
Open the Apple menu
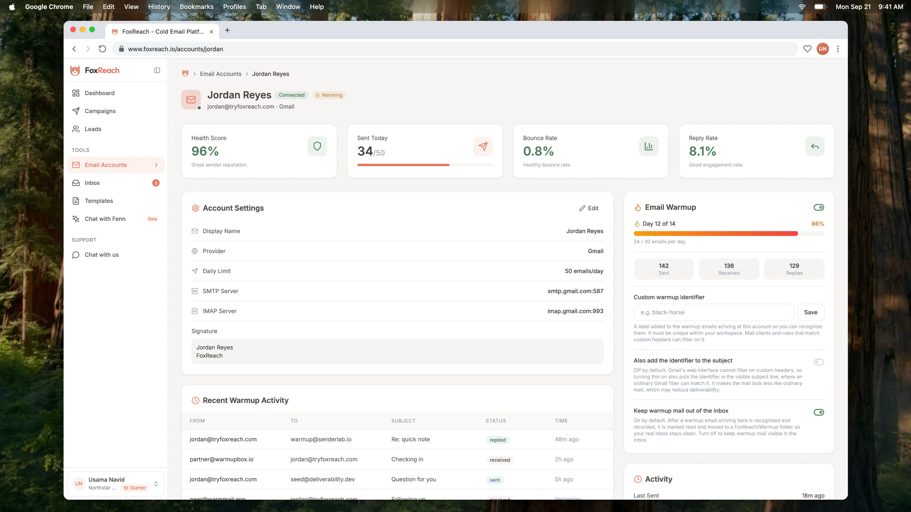click(x=12, y=7)
